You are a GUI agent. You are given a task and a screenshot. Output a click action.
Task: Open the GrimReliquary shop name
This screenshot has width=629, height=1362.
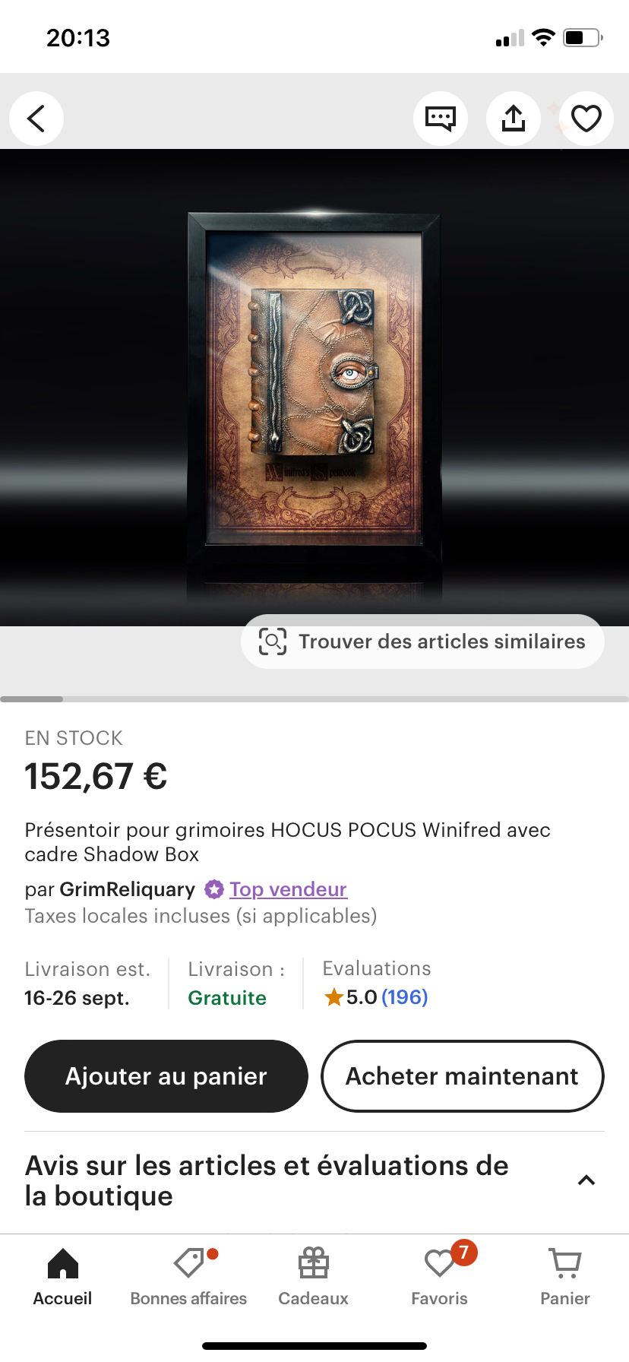(128, 889)
